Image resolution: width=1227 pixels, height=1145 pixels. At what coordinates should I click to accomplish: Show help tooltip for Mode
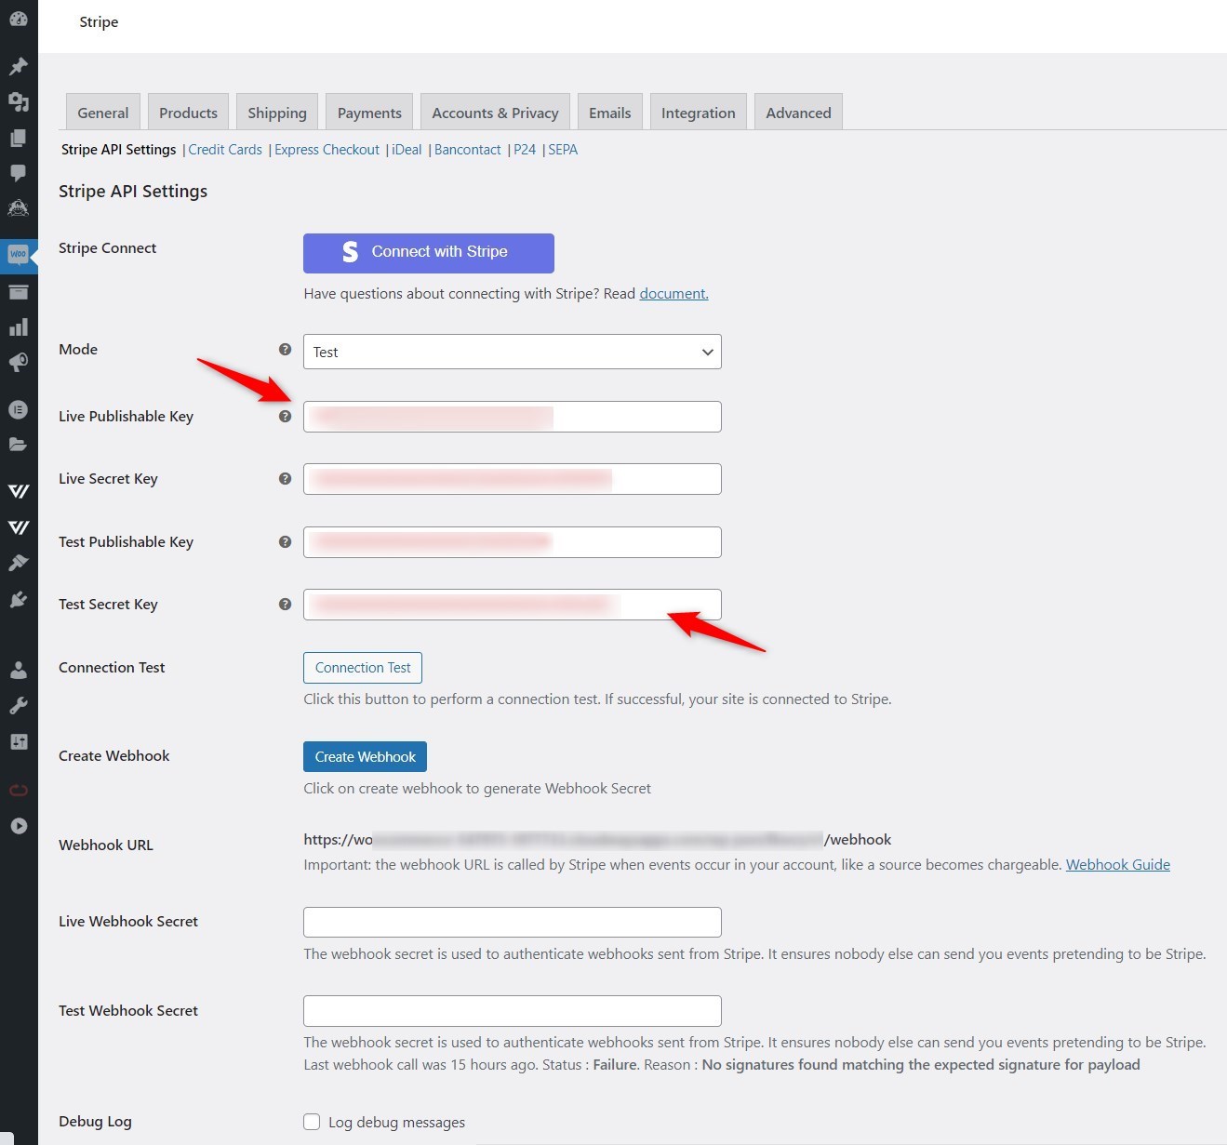pyautogui.click(x=286, y=349)
